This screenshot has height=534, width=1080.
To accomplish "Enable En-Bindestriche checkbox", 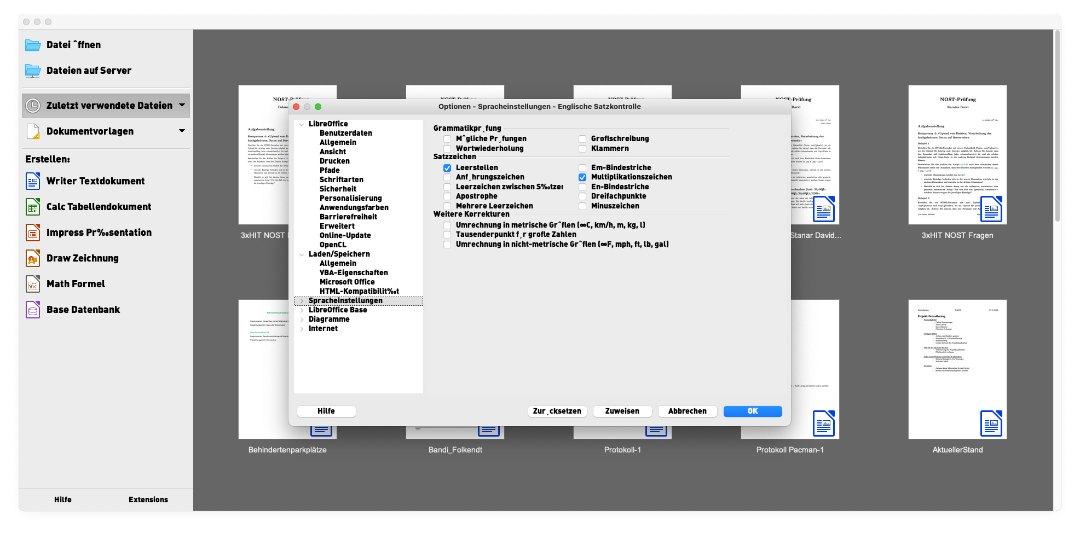I will click(582, 187).
